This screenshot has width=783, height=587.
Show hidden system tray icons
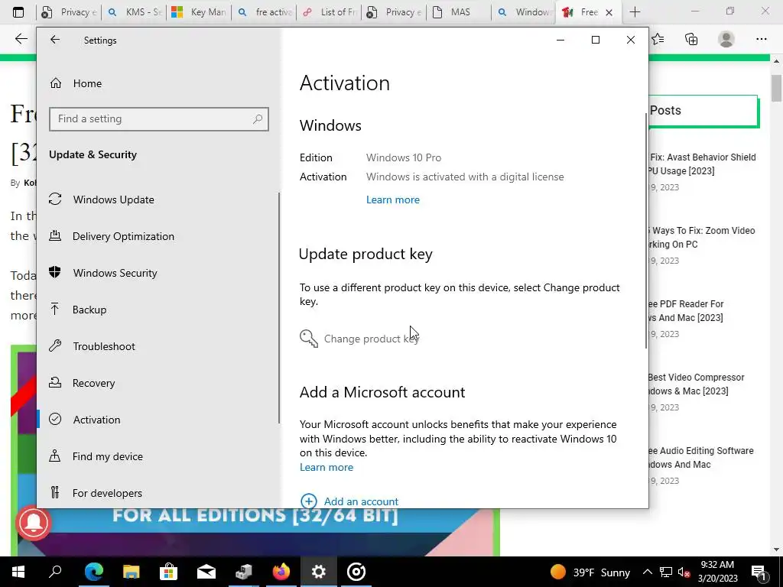(647, 572)
